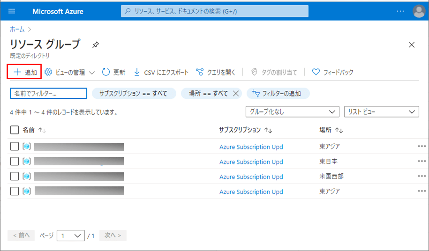Click the user account avatar

coord(419,11)
